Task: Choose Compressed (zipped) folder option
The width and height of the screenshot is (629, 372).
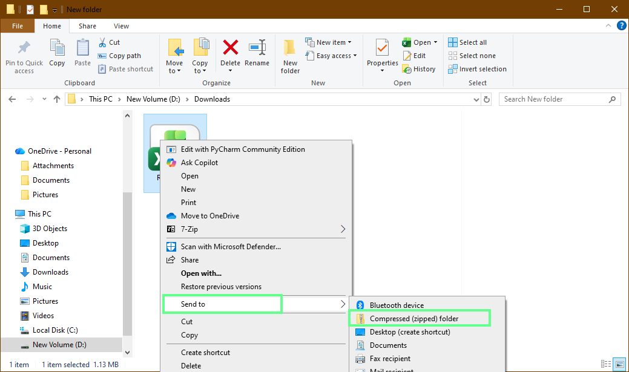Action: pos(420,317)
